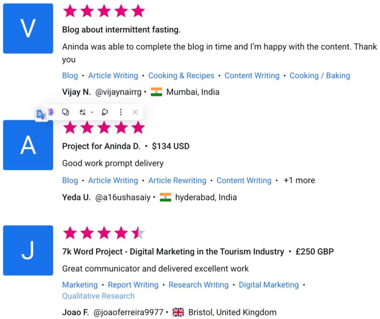
Task: Open the Report Writing skill link
Action: click(x=133, y=285)
